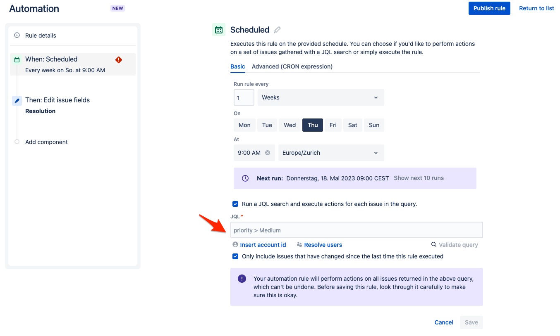560x336 pixels.
Task: Click Show next 10 runs
Action: point(419,178)
